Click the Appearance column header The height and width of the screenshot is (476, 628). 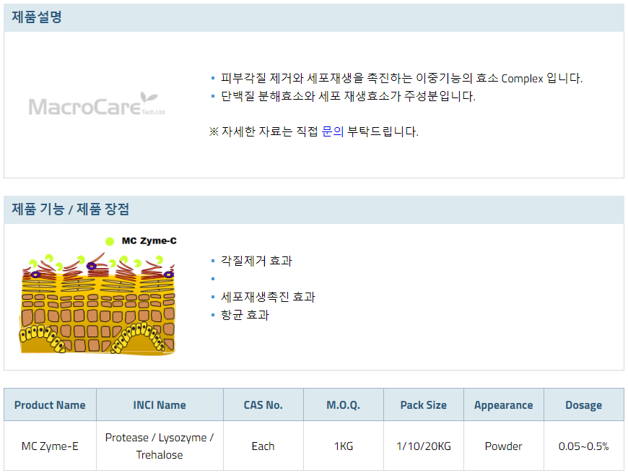click(x=503, y=404)
